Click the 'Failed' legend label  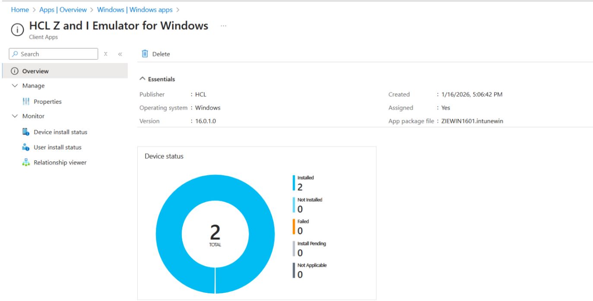click(303, 222)
